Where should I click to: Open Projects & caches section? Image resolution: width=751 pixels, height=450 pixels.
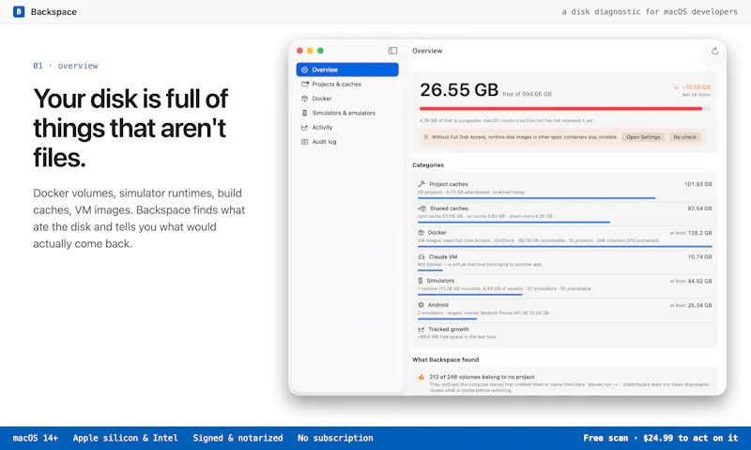coord(347,84)
